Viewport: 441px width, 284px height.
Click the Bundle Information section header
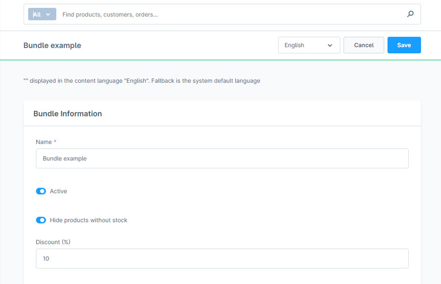68,113
